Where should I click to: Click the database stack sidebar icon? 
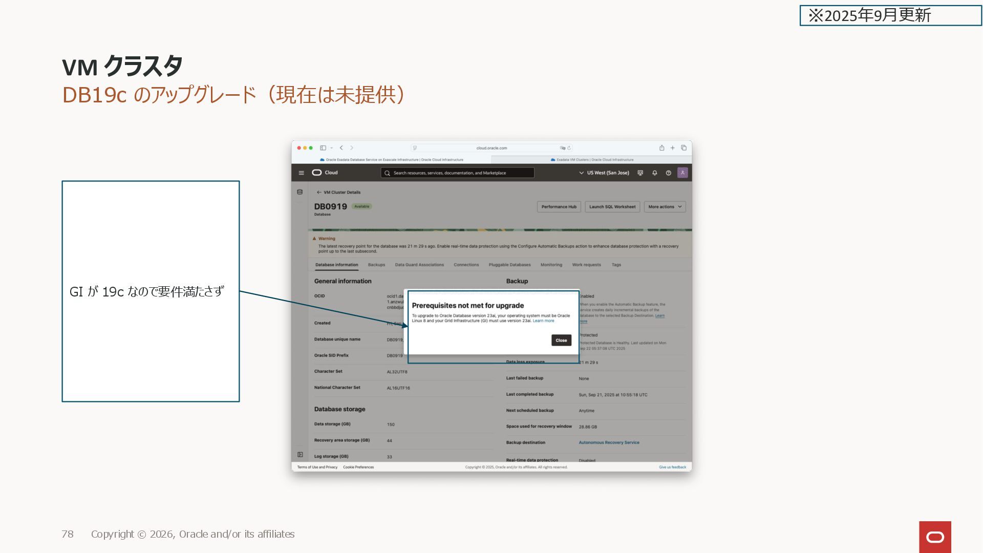(x=300, y=193)
